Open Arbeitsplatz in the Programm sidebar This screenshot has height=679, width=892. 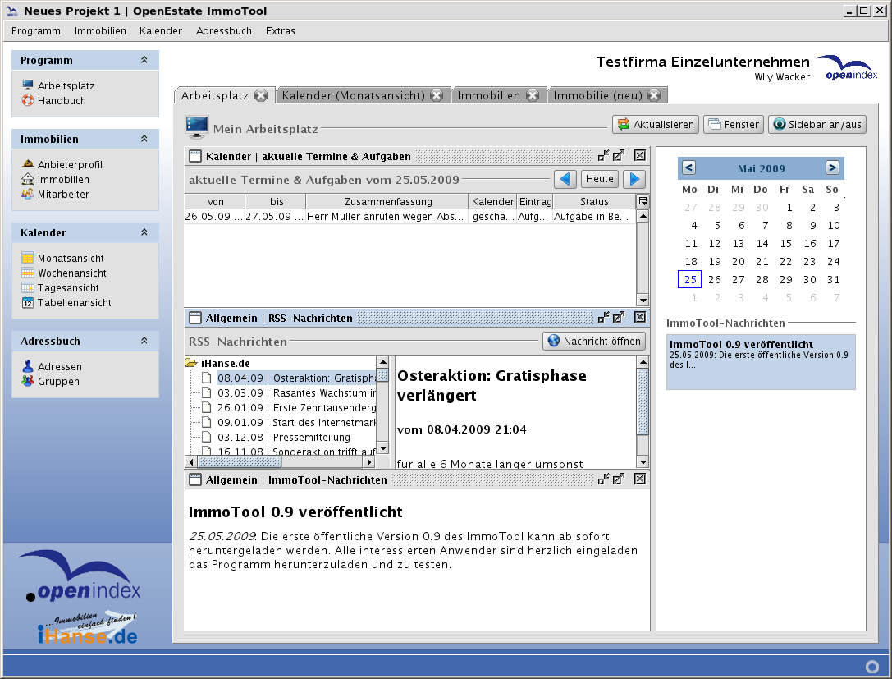pyautogui.click(x=66, y=85)
